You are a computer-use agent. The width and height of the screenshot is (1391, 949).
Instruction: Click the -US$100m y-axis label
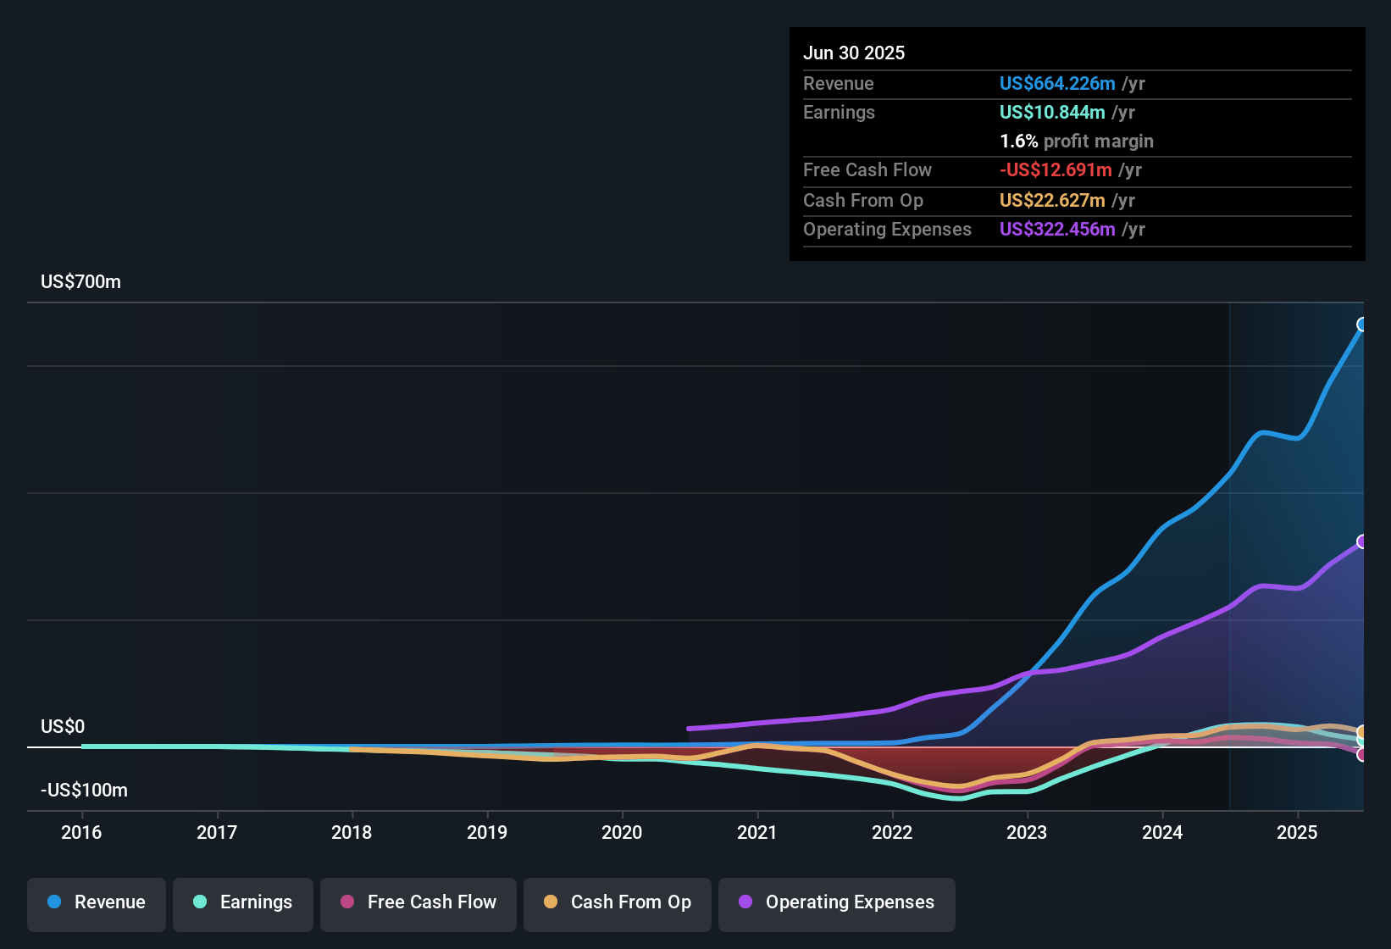(x=84, y=790)
